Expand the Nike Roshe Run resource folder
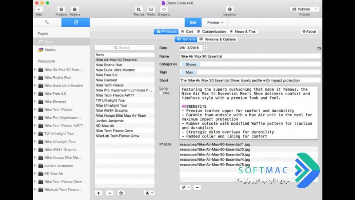Viewport: 355px width, 200px height. pos(35,77)
